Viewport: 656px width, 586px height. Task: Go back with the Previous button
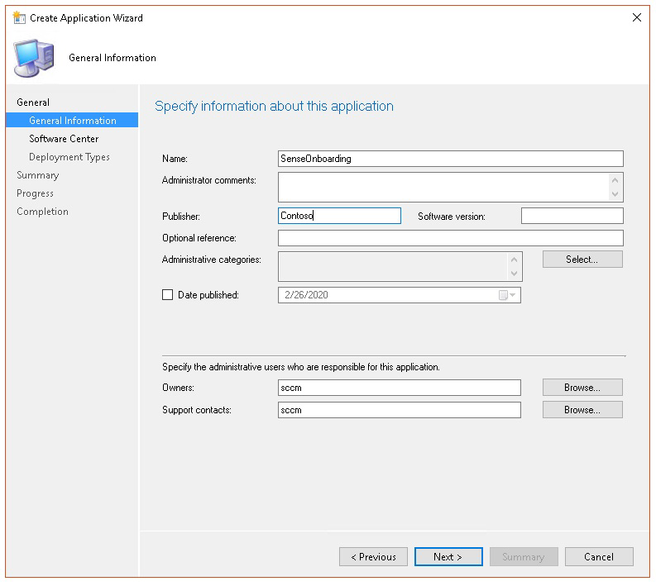pyautogui.click(x=373, y=557)
